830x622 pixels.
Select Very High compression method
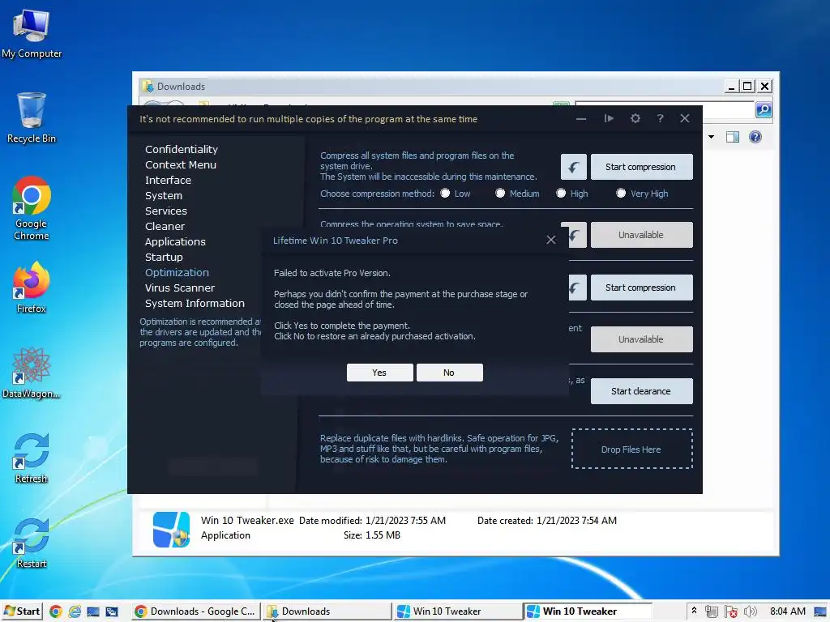[621, 194]
